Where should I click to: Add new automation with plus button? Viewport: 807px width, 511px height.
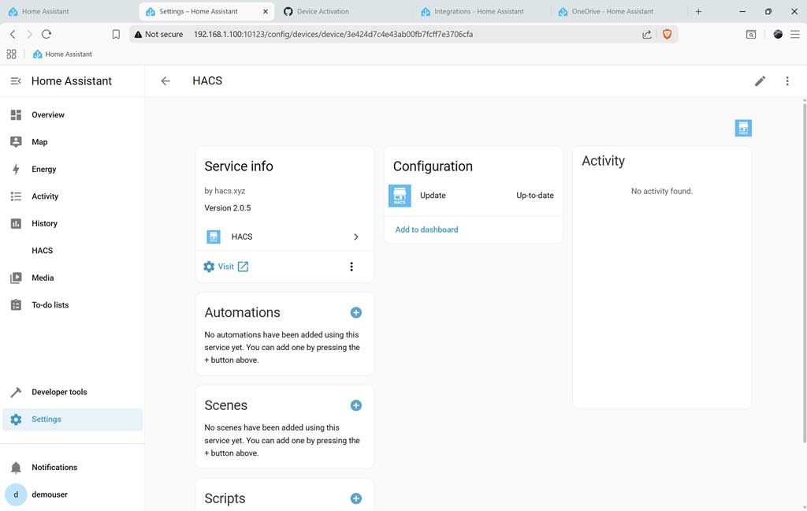[355, 313]
